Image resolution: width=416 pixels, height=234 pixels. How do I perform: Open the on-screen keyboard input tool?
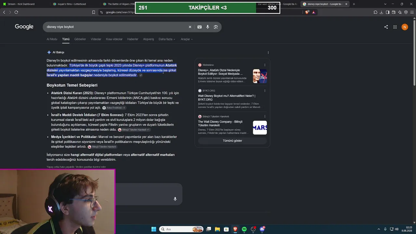pos(200,27)
